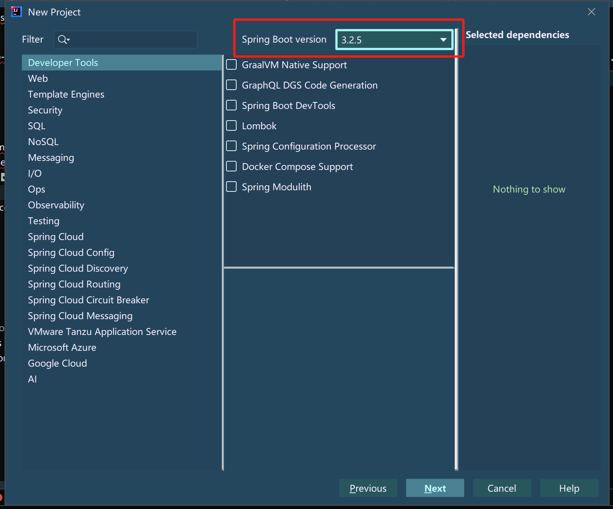Open the Spring Cloud category

[x=122, y=237]
